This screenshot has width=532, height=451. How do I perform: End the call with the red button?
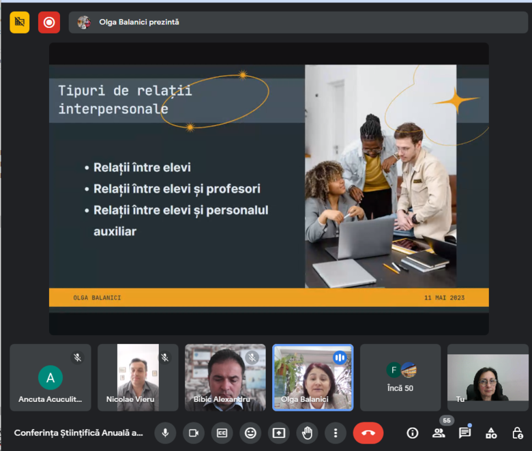coord(368,433)
